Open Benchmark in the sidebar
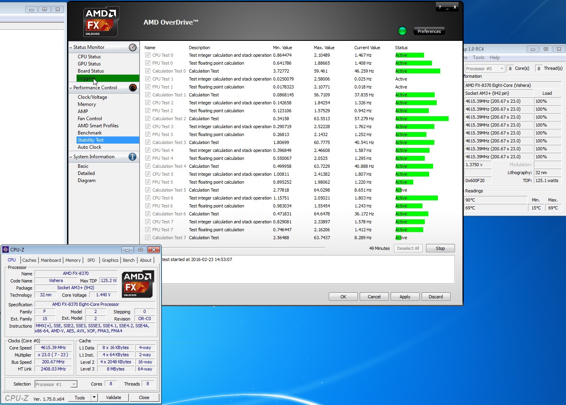The width and height of the screenshot is (566, 405). pos(90,133)
